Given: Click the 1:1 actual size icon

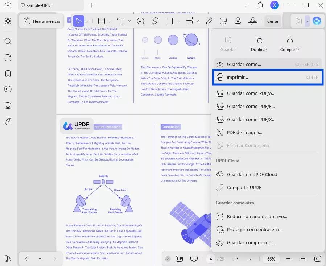Looking at the screenshot, I should tap(317, 259).
